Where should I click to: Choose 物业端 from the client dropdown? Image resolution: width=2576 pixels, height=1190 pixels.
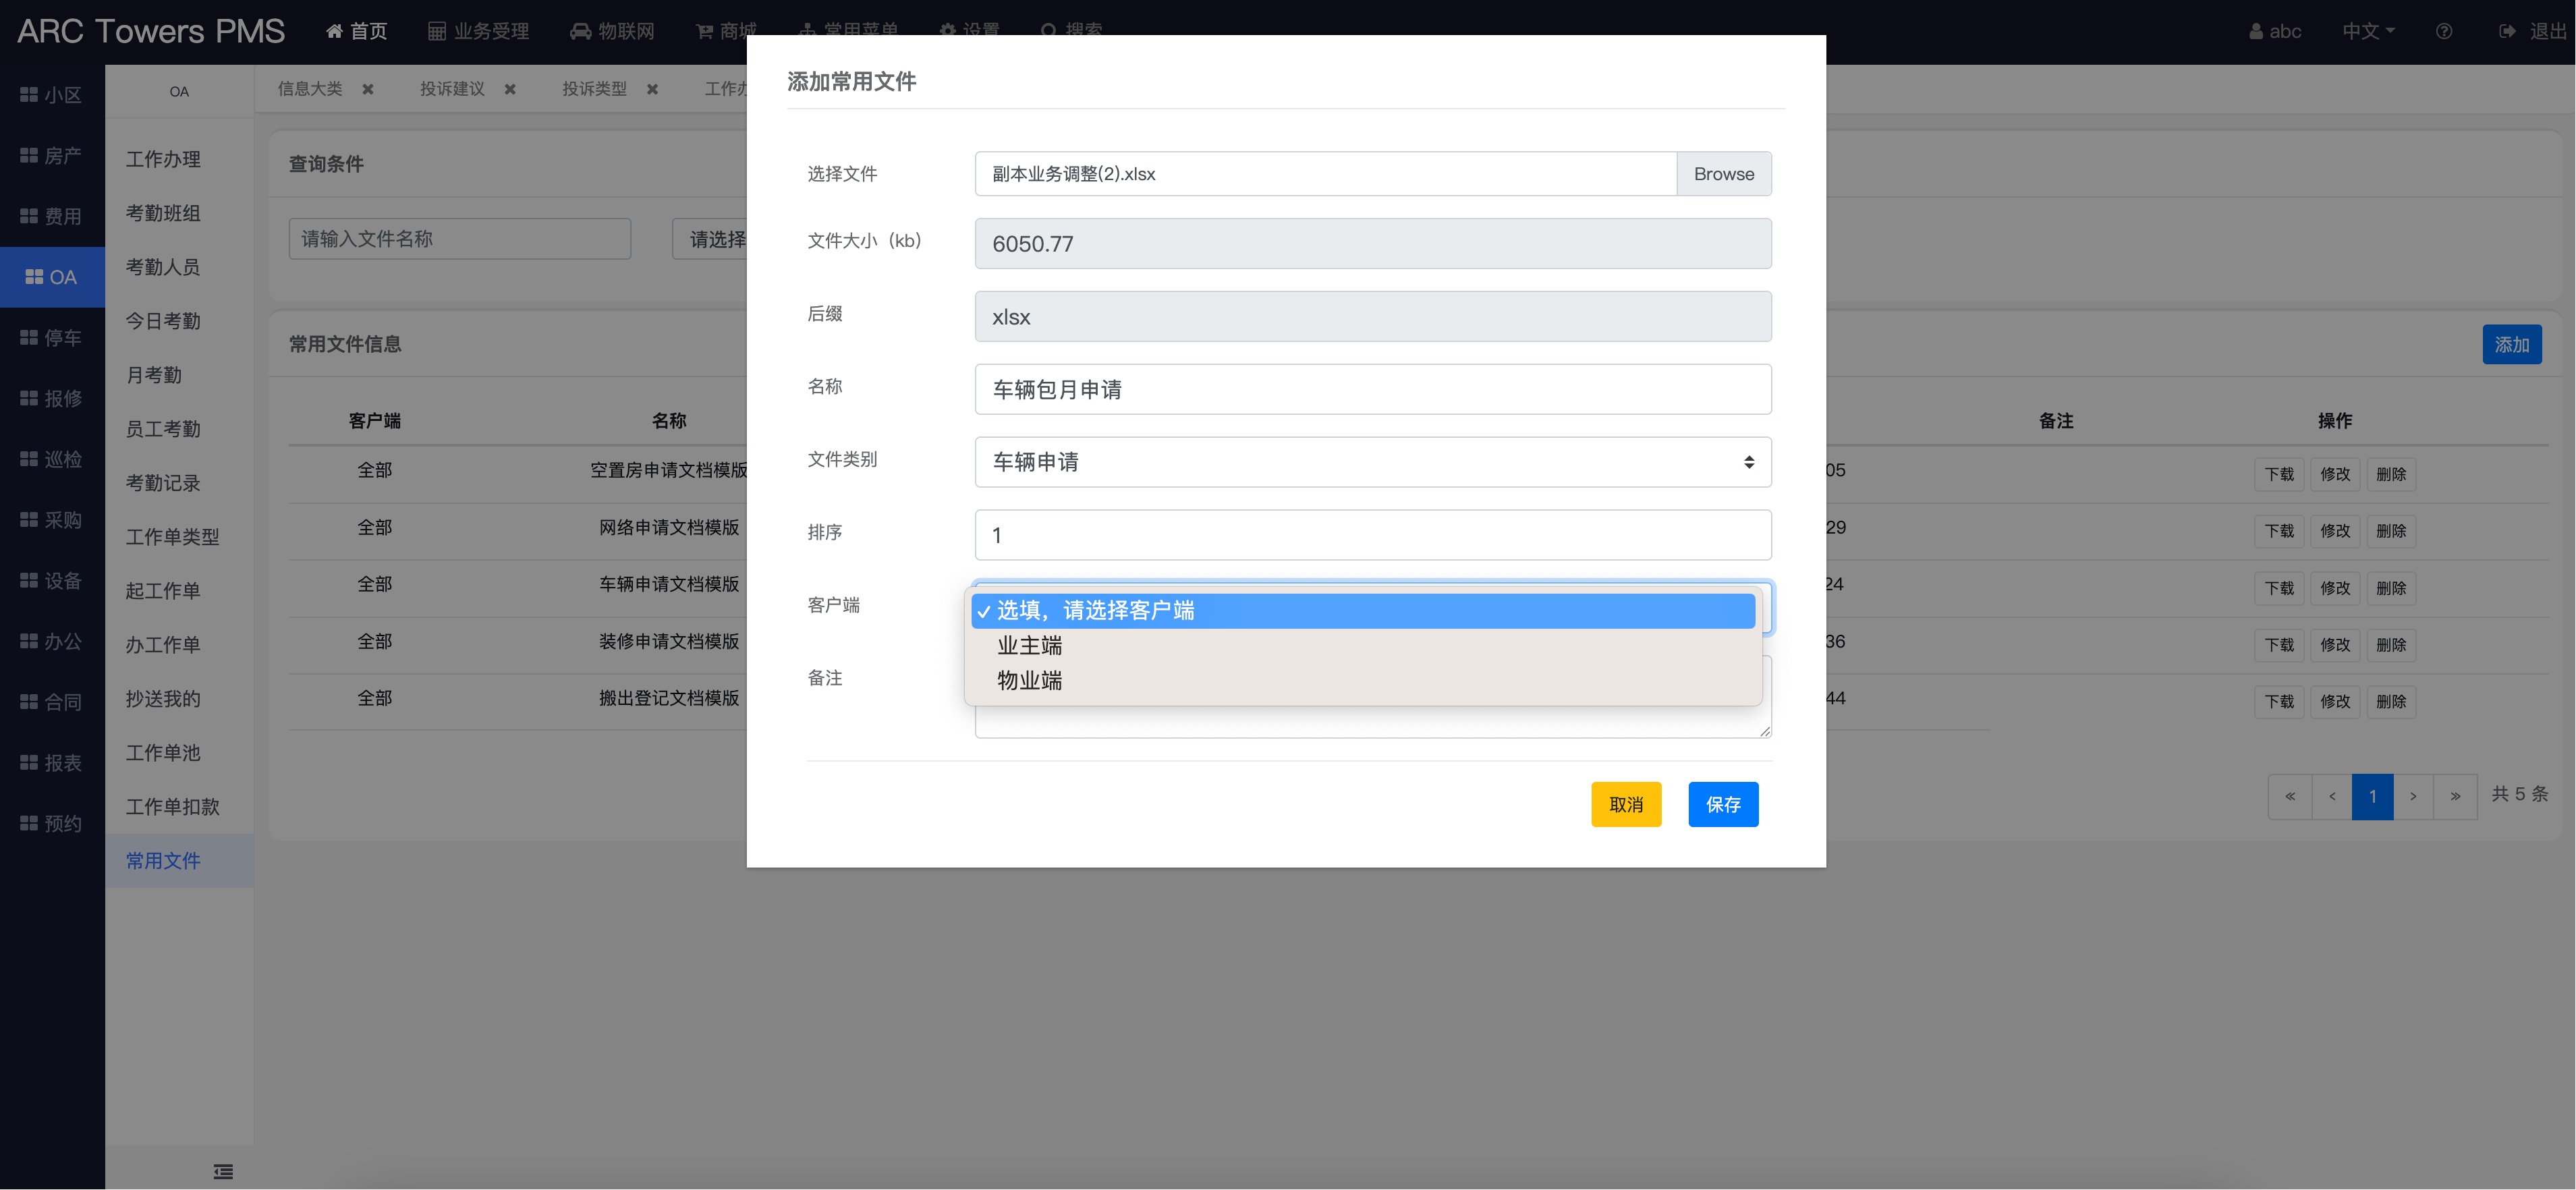[x=1029, y=680]
